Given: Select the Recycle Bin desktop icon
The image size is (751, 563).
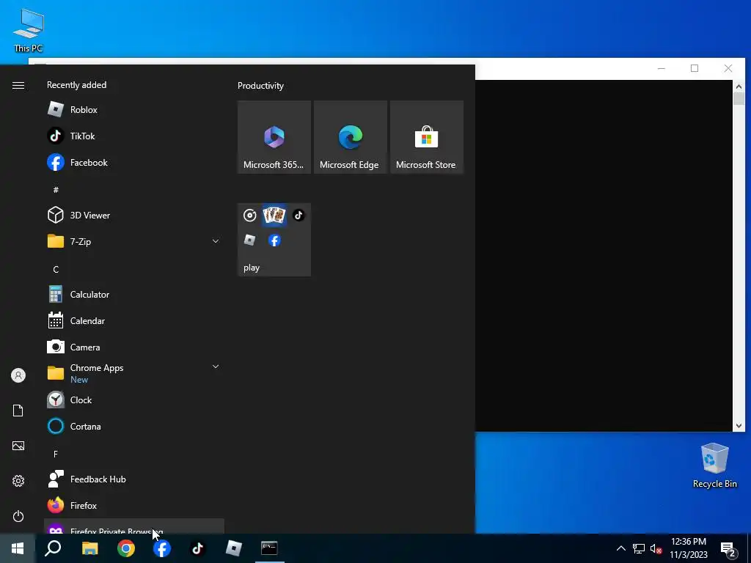Looking at the screenshot, I should (x=714, y=466).
